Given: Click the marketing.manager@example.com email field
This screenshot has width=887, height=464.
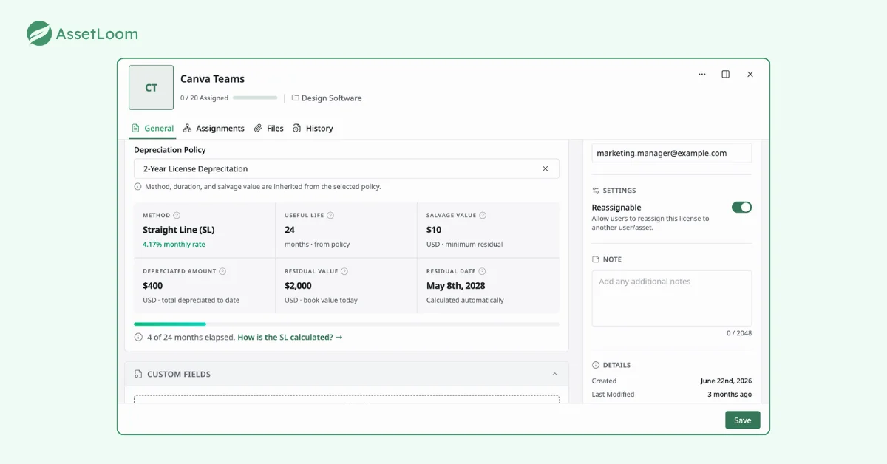Looking at the screenshot, I should 672,153.
